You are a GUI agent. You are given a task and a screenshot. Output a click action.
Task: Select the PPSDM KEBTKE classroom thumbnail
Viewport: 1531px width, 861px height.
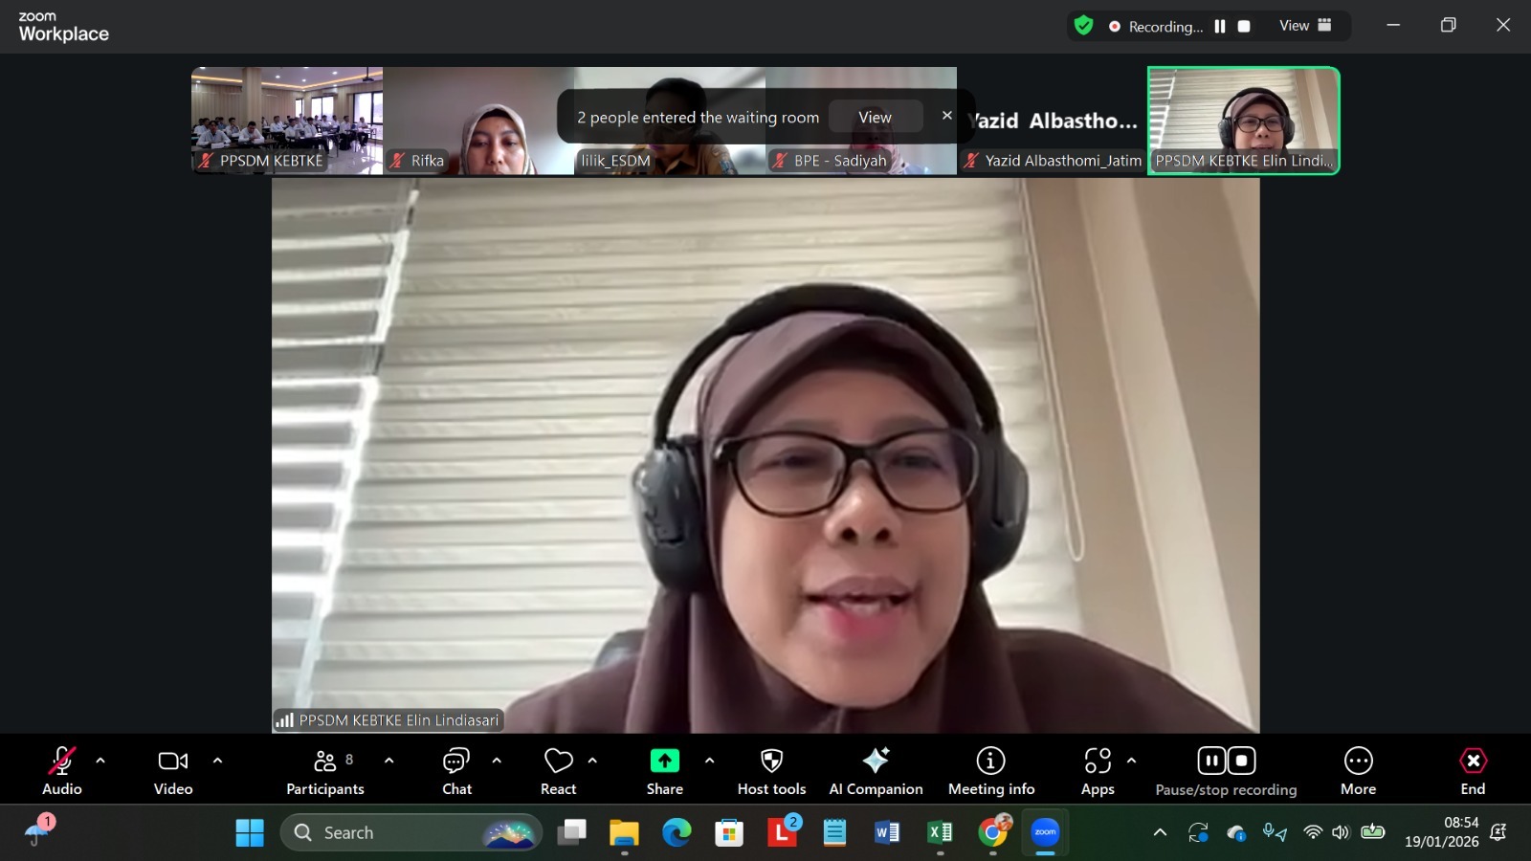pyautogui.click(x=287, y=120)
